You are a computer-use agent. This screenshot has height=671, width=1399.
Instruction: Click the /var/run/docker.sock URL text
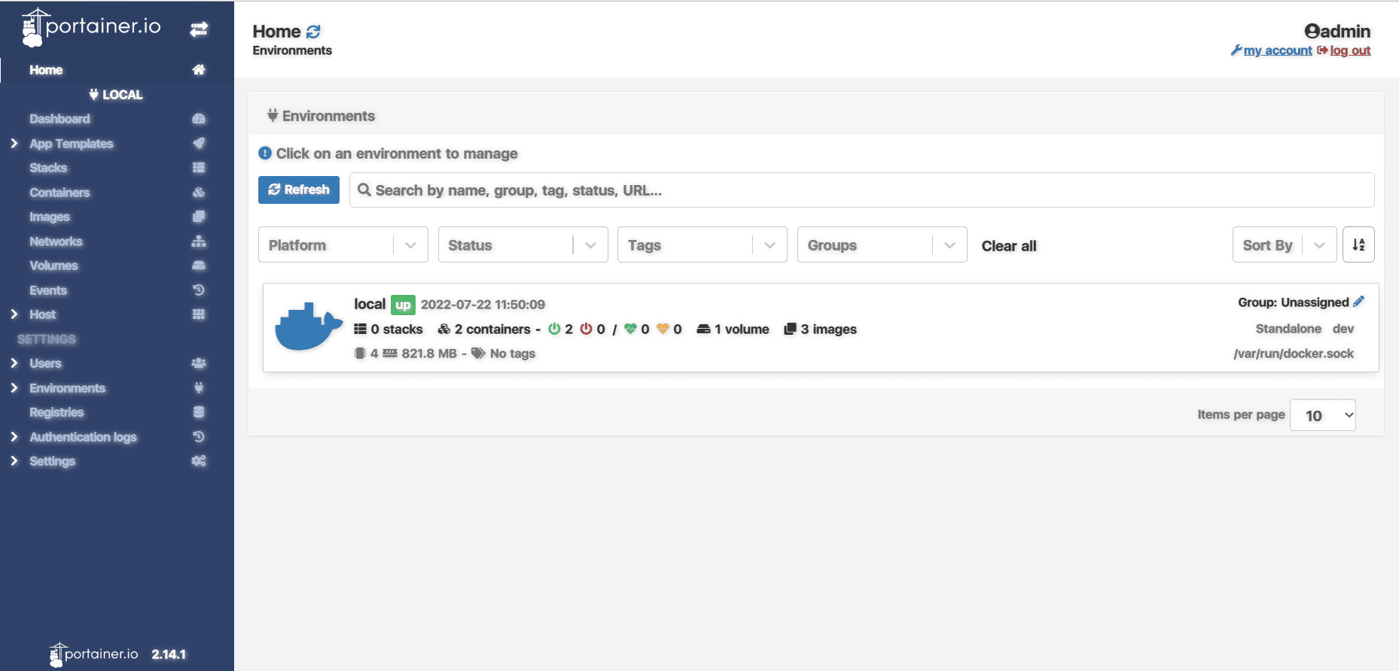1294,354
